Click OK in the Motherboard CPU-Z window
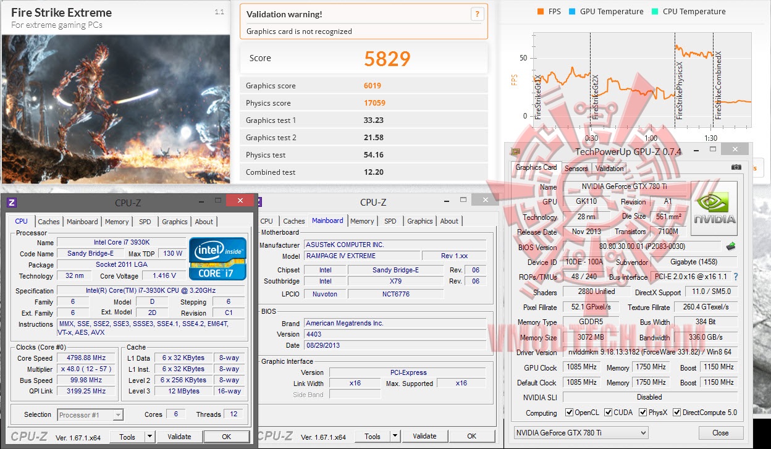771x449 pixels. point(471,436)
